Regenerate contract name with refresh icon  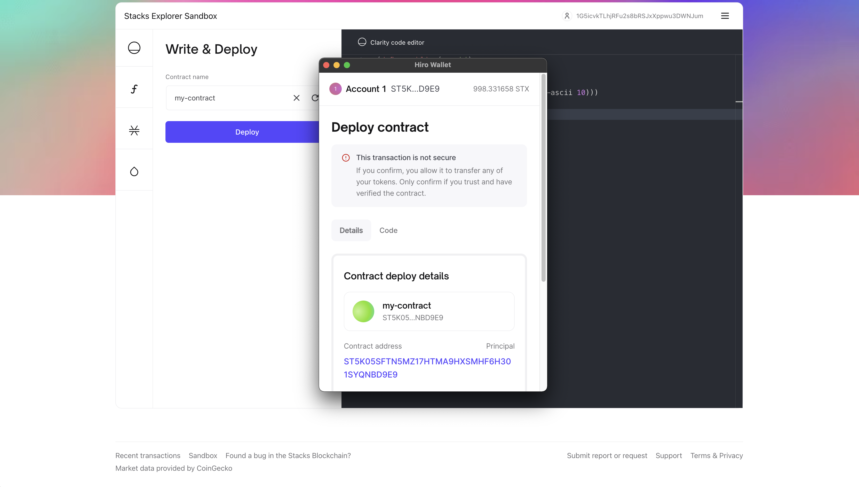[x=315, y=98]
